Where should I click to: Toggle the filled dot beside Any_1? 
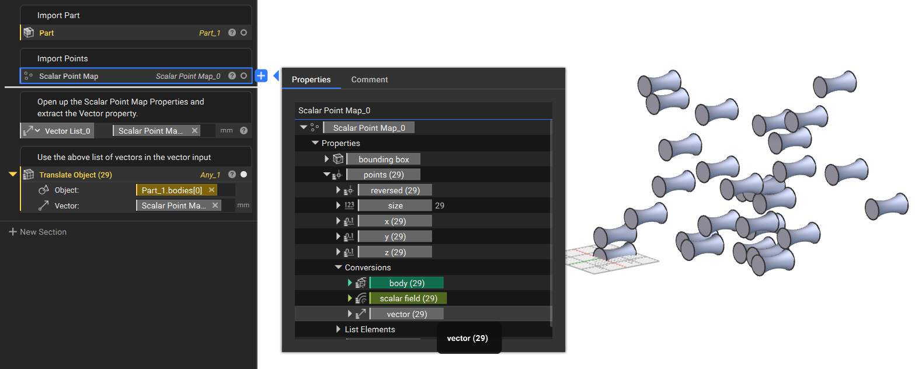[243, 174]
